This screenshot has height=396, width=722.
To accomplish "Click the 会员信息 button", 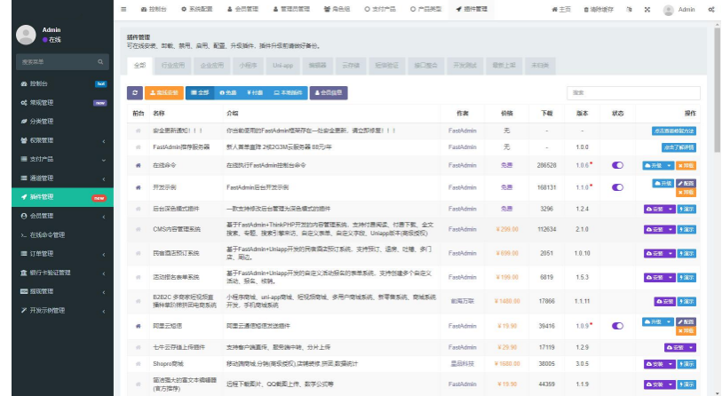I will pyautogui.click(x=329, y=92).
